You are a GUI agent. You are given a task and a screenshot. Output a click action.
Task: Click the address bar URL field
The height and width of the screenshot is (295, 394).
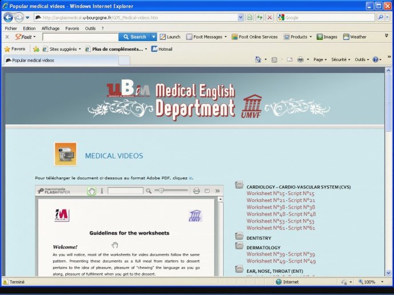136,18
